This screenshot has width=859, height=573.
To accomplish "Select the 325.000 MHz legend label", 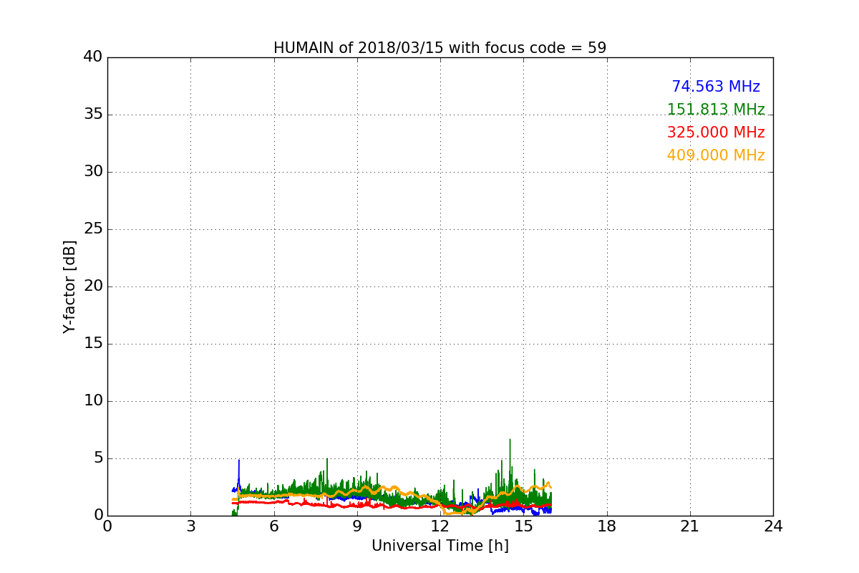I will pyautogui.click(x=716, y=133).
